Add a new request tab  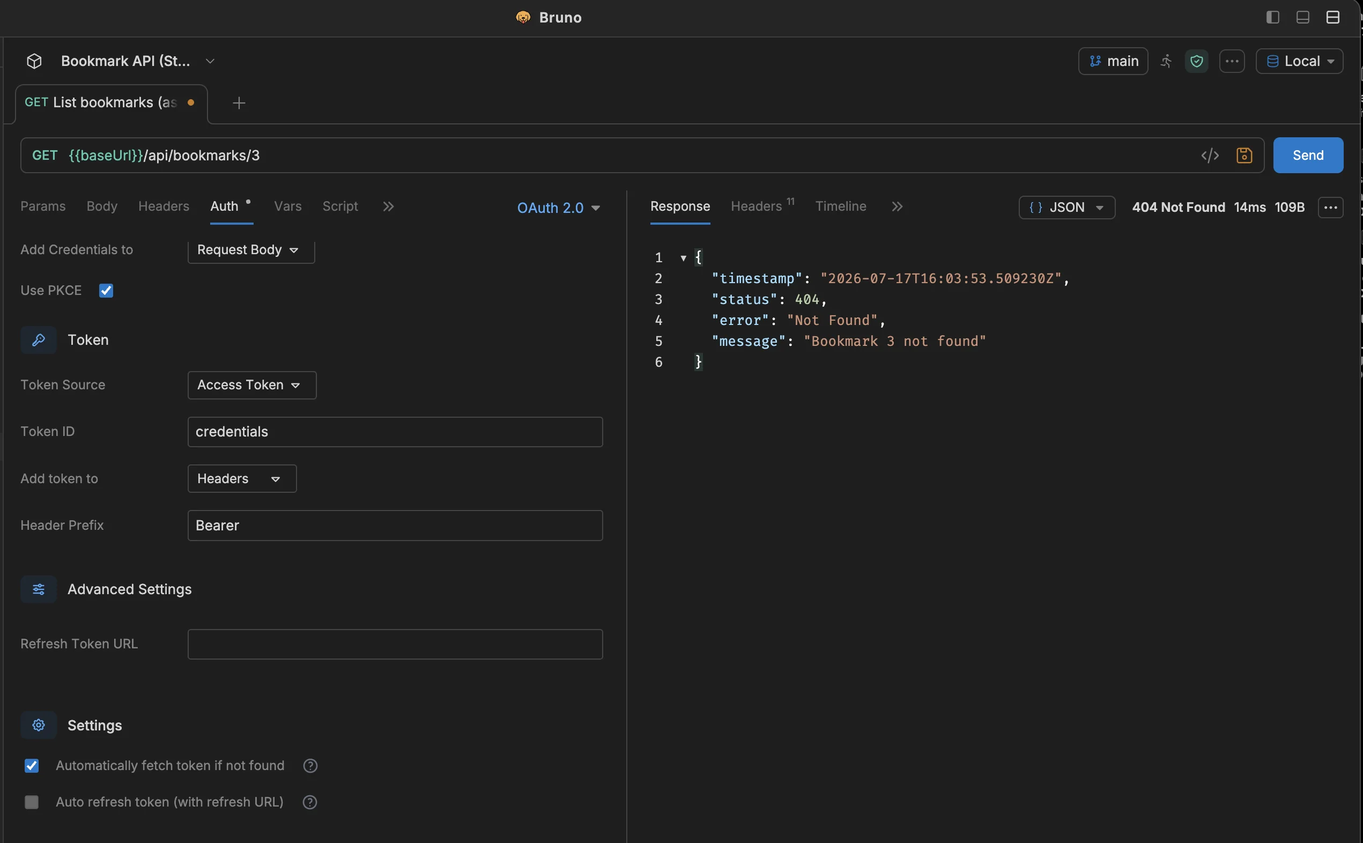[239, 102]
